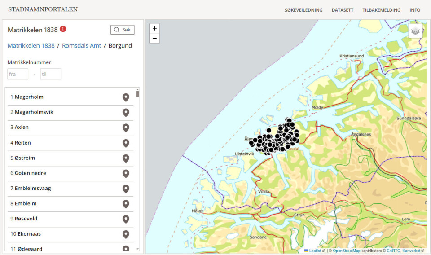
Task: Go to the Datasett page
Action: (342, 10)
